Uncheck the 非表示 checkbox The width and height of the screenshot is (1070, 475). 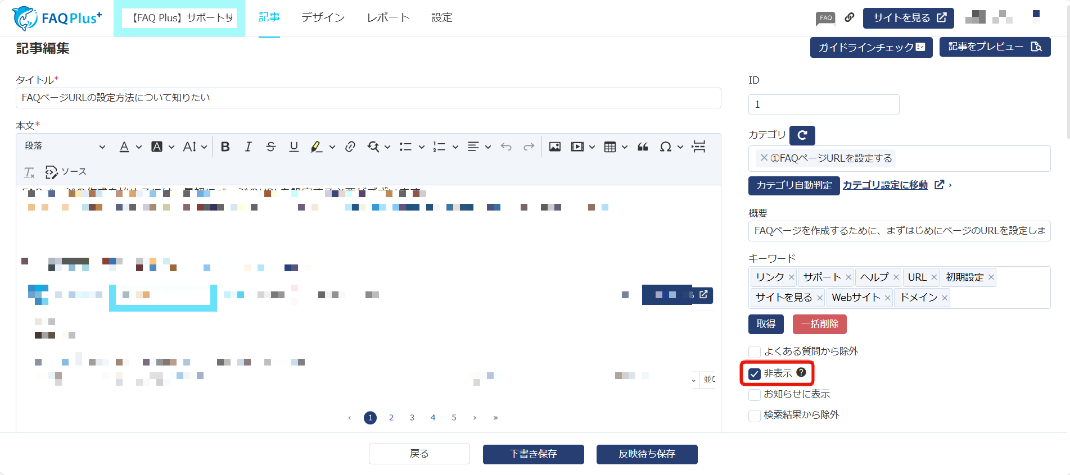pyautogui.click(x=755, y=373)
